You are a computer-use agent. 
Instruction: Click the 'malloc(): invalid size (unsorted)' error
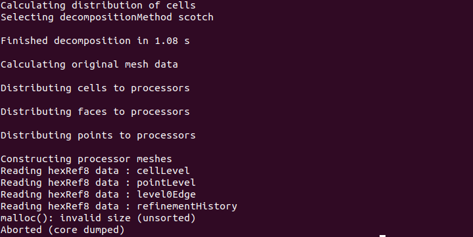[x=98, y=218]
